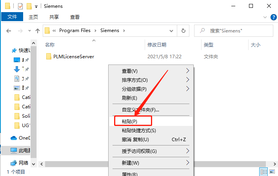Go up one folder level

pos(38,31)
